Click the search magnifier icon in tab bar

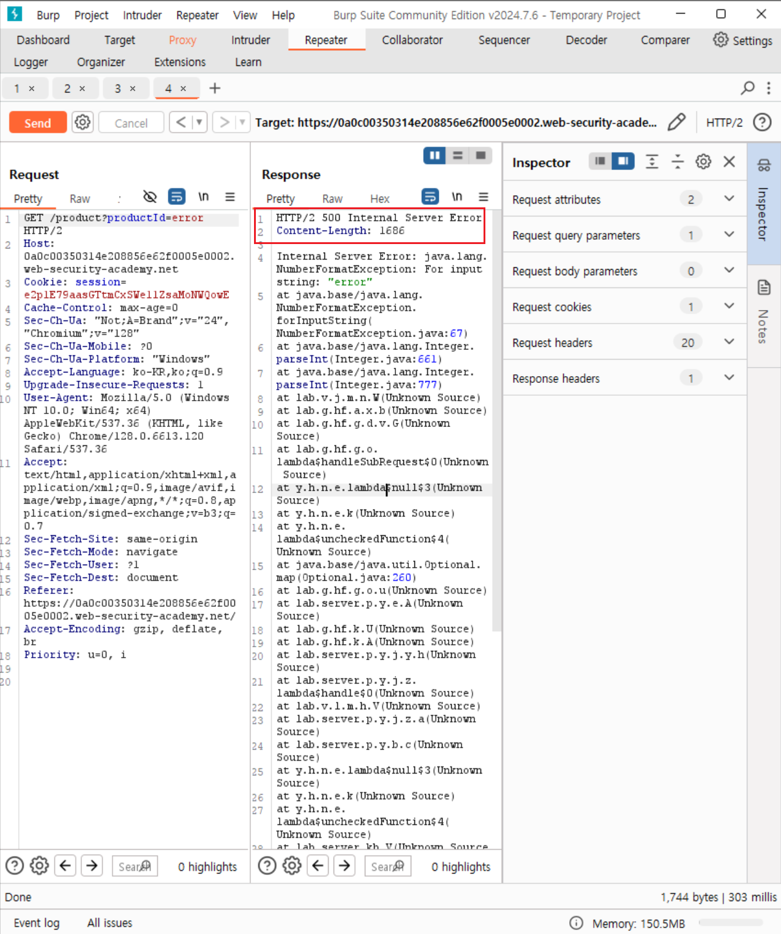[747, 88]
